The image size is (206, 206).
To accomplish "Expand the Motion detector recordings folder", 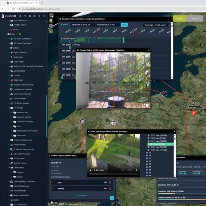I will (x=12, y=131).
